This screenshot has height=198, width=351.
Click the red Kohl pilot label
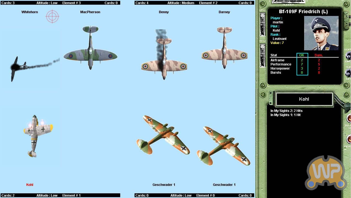pos(30,185)
